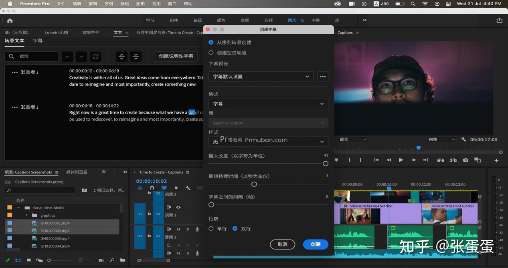Click the refresh transcript icon
This screenshot has width=508, height=268.
[95, 57]
